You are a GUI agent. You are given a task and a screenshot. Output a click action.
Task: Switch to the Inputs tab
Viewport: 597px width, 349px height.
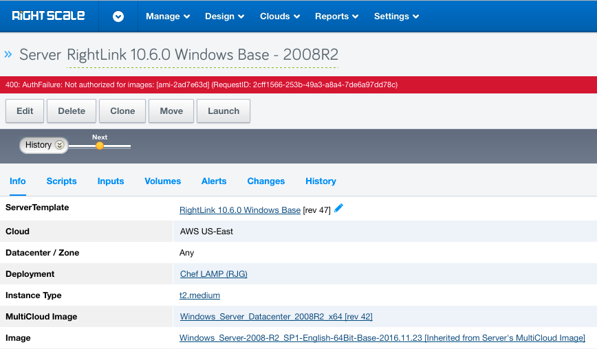pos(111,181)
